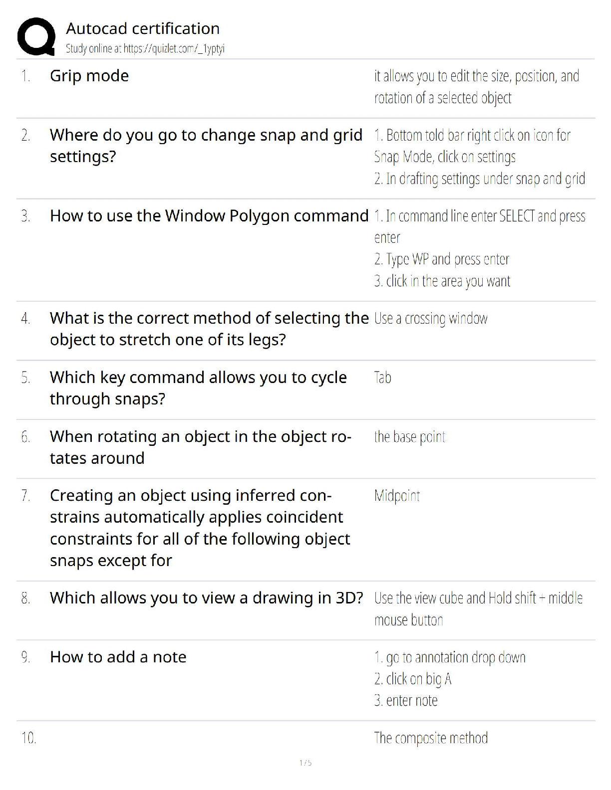
Task: Click the 'Use a crossing window' answer
Action: [431, 319]
